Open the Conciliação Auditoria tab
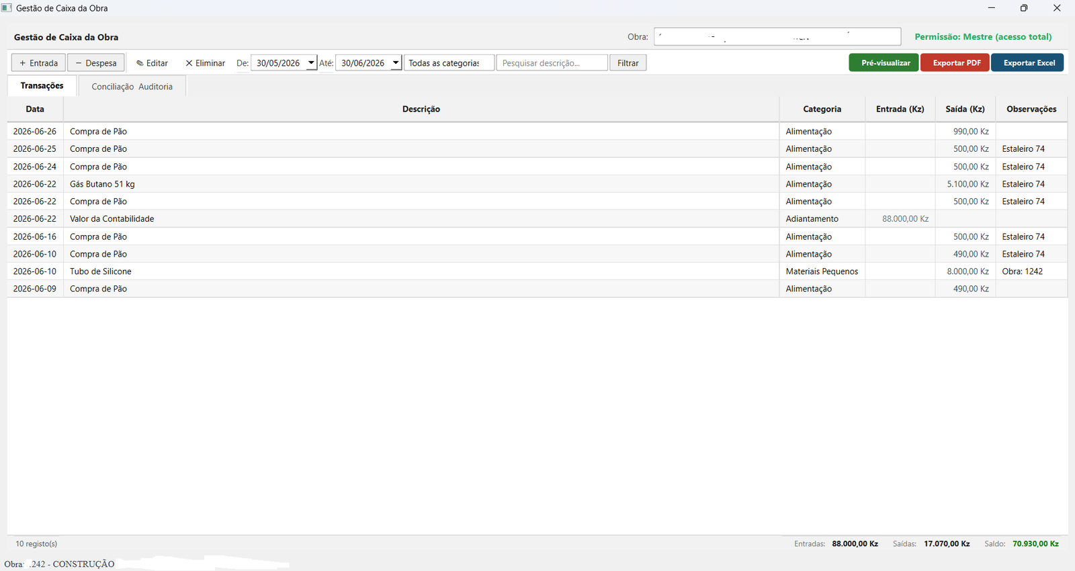This screenshot has width=1075, height=571. pyautogui.click(x=132, y=87)
